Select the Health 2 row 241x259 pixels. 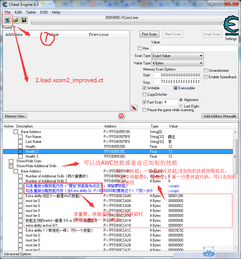coord(118,152)
